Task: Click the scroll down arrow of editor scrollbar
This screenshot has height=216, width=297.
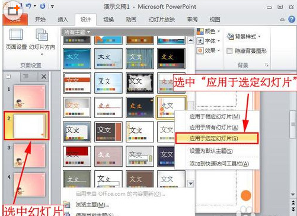Action: point(293,195)
